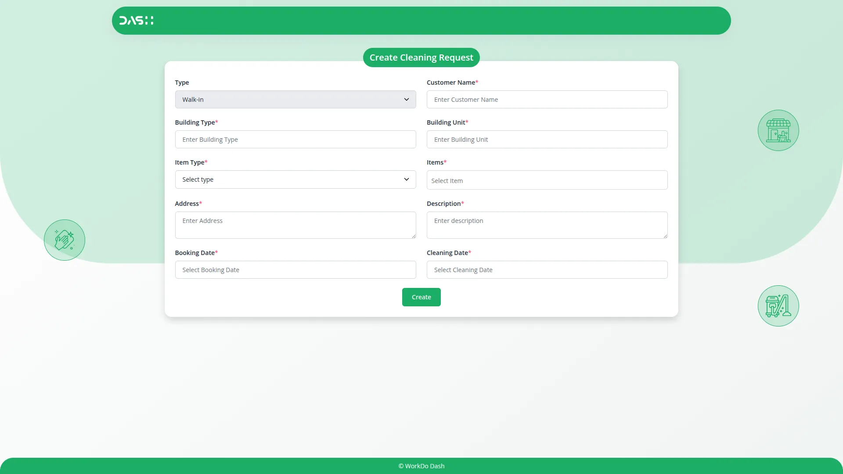
Task: Click the Create Cleaning Request heading badge
Action: [x=421, y=57]
